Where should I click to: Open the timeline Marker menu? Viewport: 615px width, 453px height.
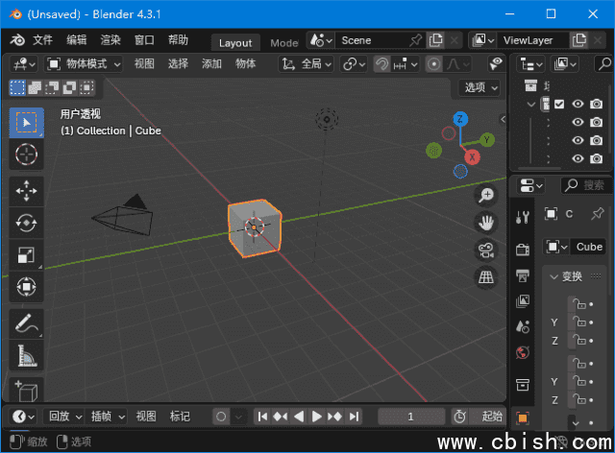[x=180, y=417]
